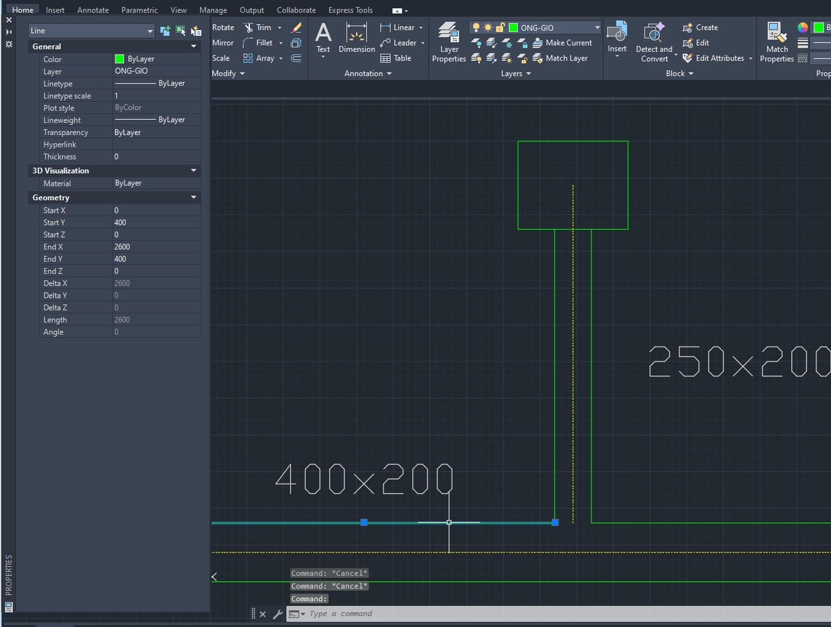
Task: Open the Express Tools tab
Action: click(350, 10)
